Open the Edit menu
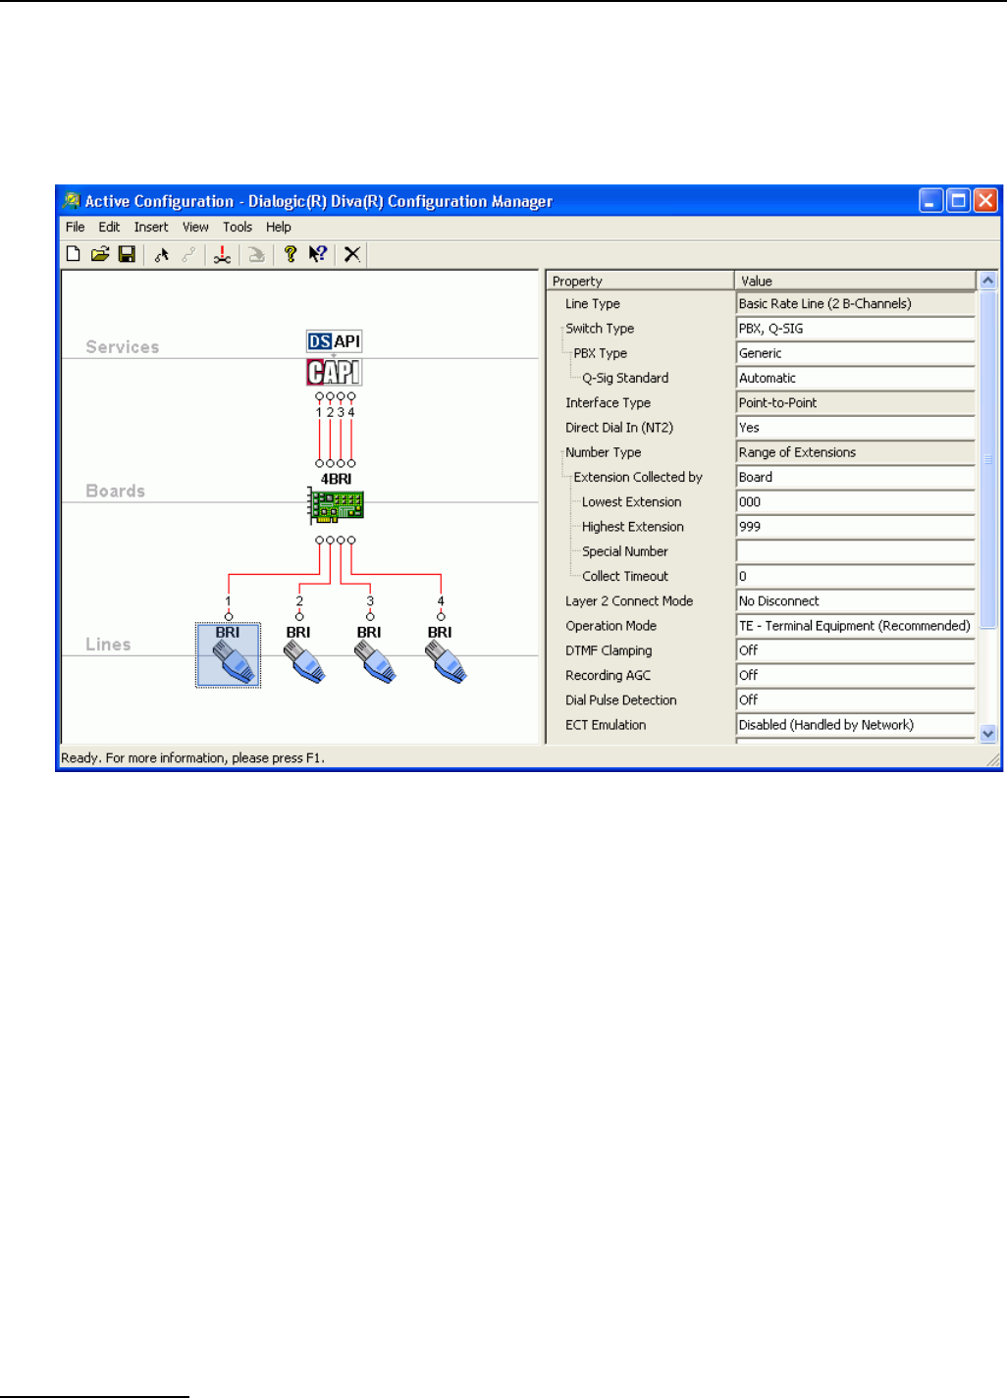1007x1398 pixels. click(x=109, y=227)
